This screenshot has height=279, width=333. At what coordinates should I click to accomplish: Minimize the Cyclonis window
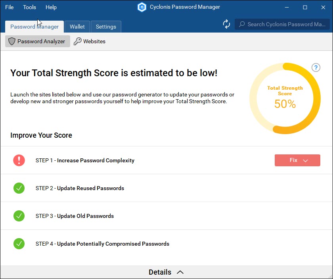pos(287,7)
